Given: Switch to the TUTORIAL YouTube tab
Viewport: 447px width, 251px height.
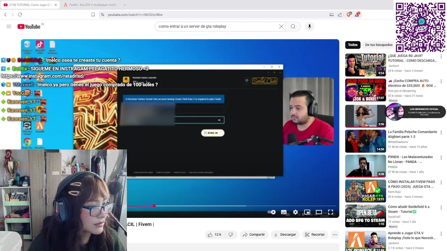Looking at the screenshot, I should [x=30, y=5].
